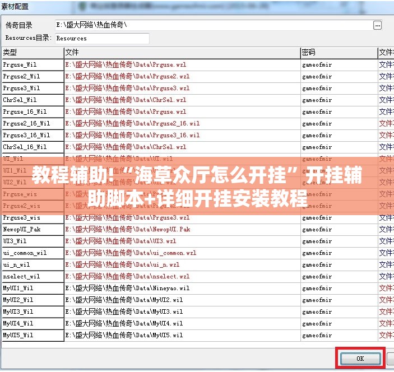Select the UI3_Wil type cell

click(x=33, y=241)
